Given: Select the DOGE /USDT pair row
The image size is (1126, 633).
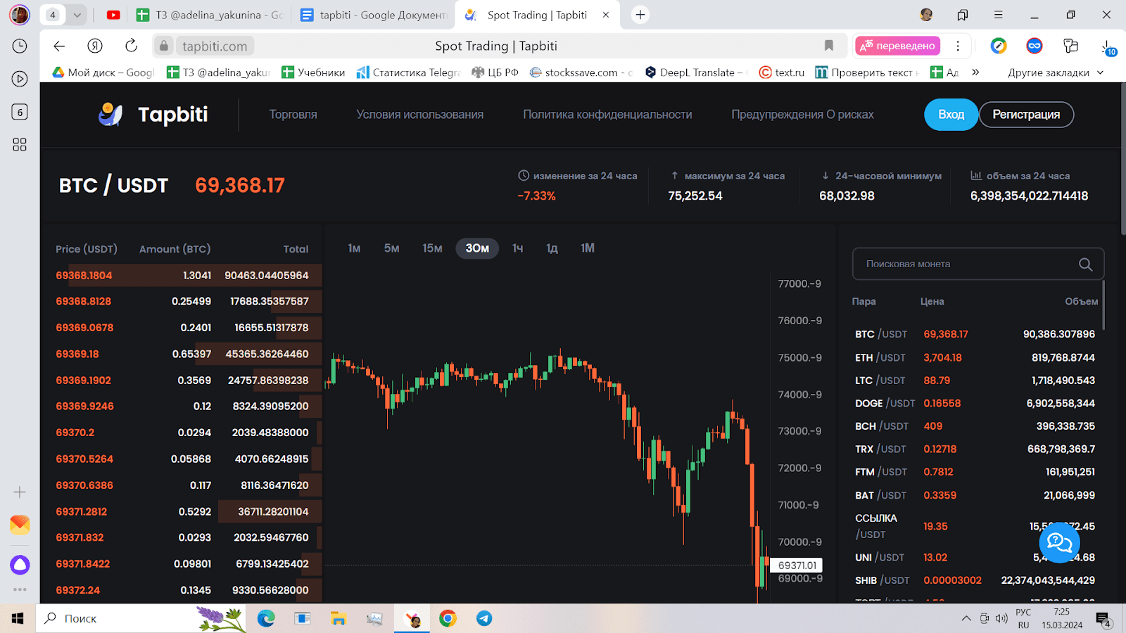Looking at the screenshot, I should [975, 403].
